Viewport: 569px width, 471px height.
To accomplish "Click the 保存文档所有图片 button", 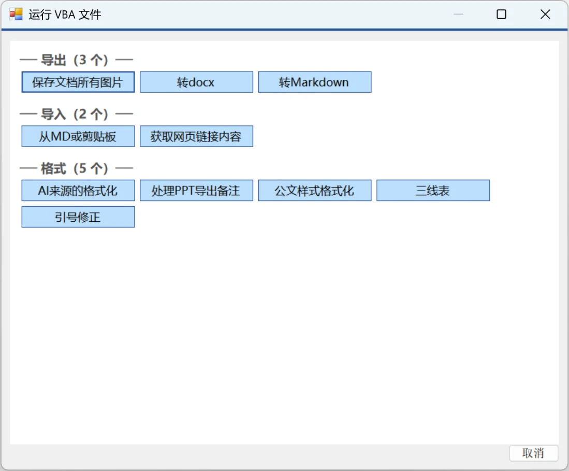I will pos(78,82).
